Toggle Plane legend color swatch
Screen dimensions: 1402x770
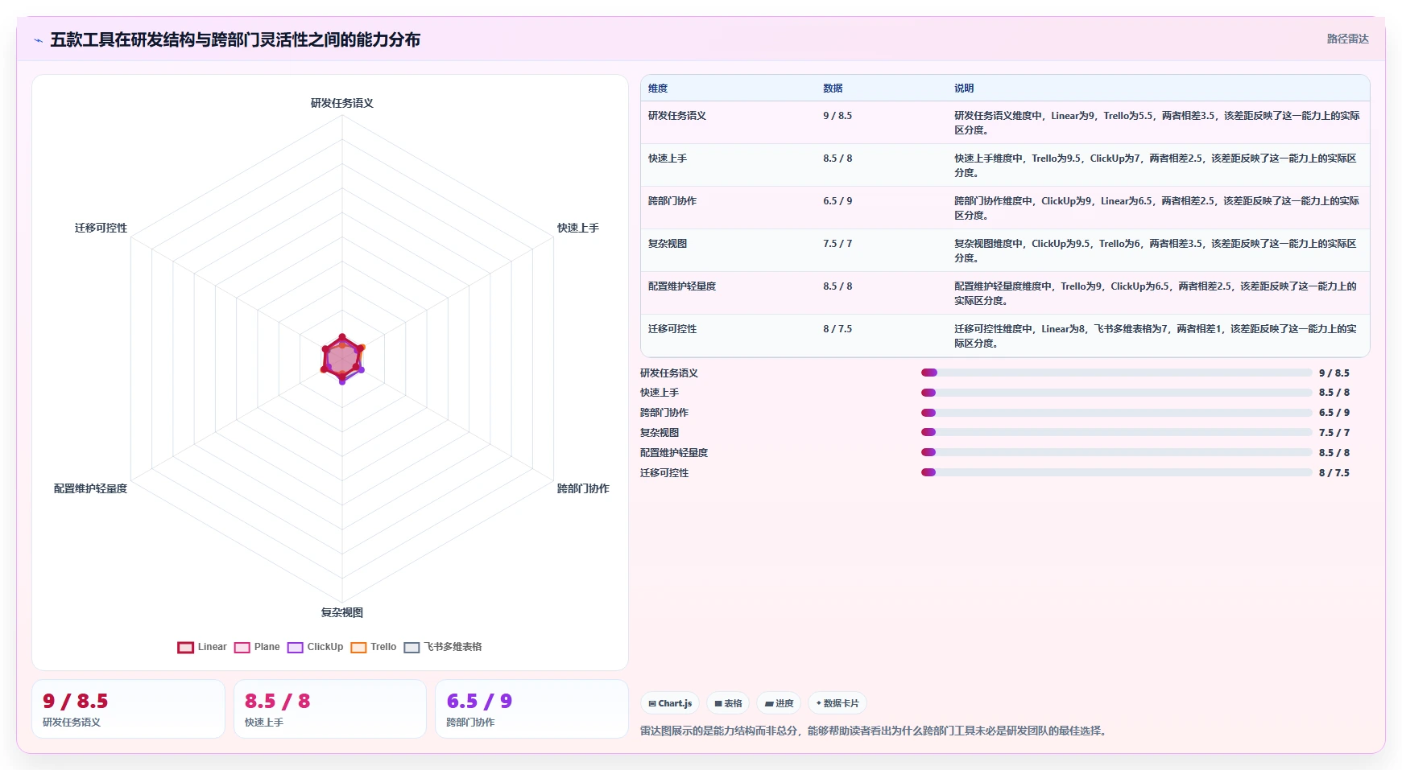tap(242, 647)
